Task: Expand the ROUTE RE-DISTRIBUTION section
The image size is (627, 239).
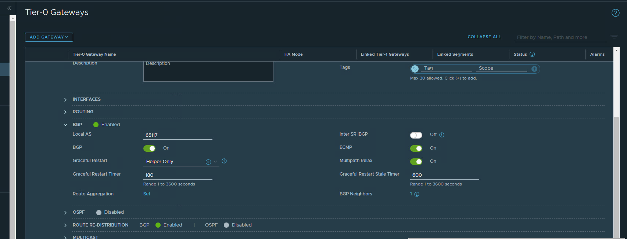Action: tap(65, 225)
